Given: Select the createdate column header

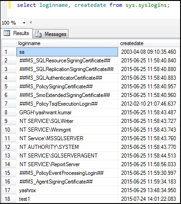Looking at the screenshot, I should point(149,43).
